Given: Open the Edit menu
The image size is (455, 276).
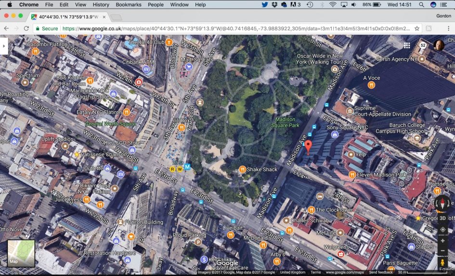Looking at the screenshot, I should coord(64,5).
